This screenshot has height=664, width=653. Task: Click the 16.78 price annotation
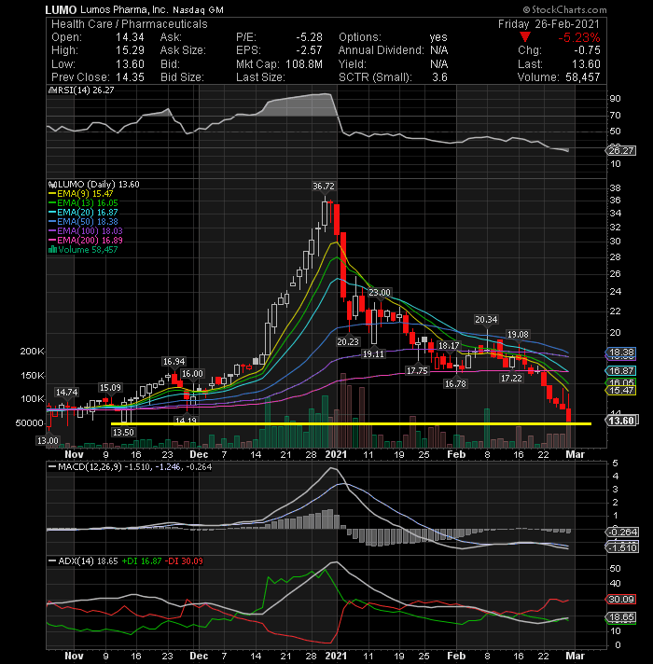[455, 383]
